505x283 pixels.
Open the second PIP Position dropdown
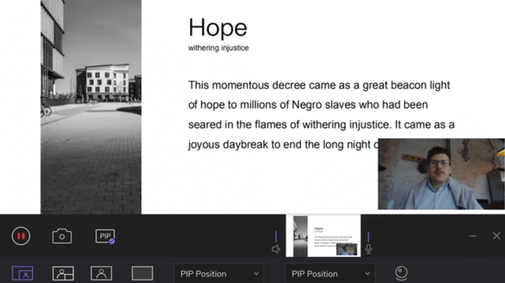[x=330, y=274]
